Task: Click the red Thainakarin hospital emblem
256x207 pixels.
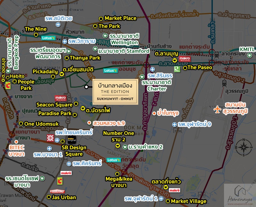Action: point(50,138)
